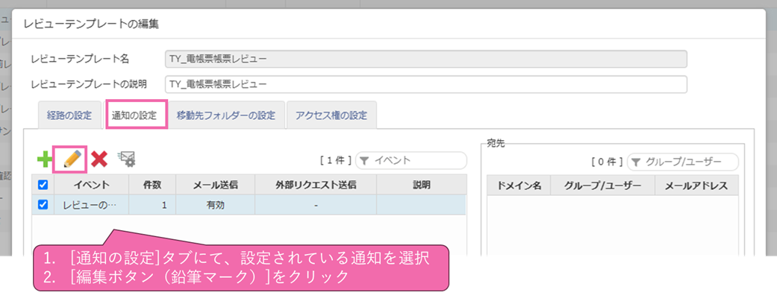The width and height of the screenshot is (777, 298).
Task: Click the red X delete icon
Action: 99,159
